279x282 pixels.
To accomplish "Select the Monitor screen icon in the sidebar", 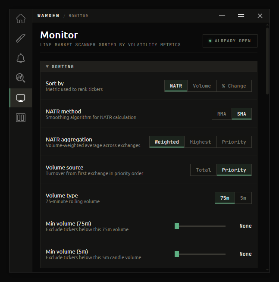I will [21, 98].
